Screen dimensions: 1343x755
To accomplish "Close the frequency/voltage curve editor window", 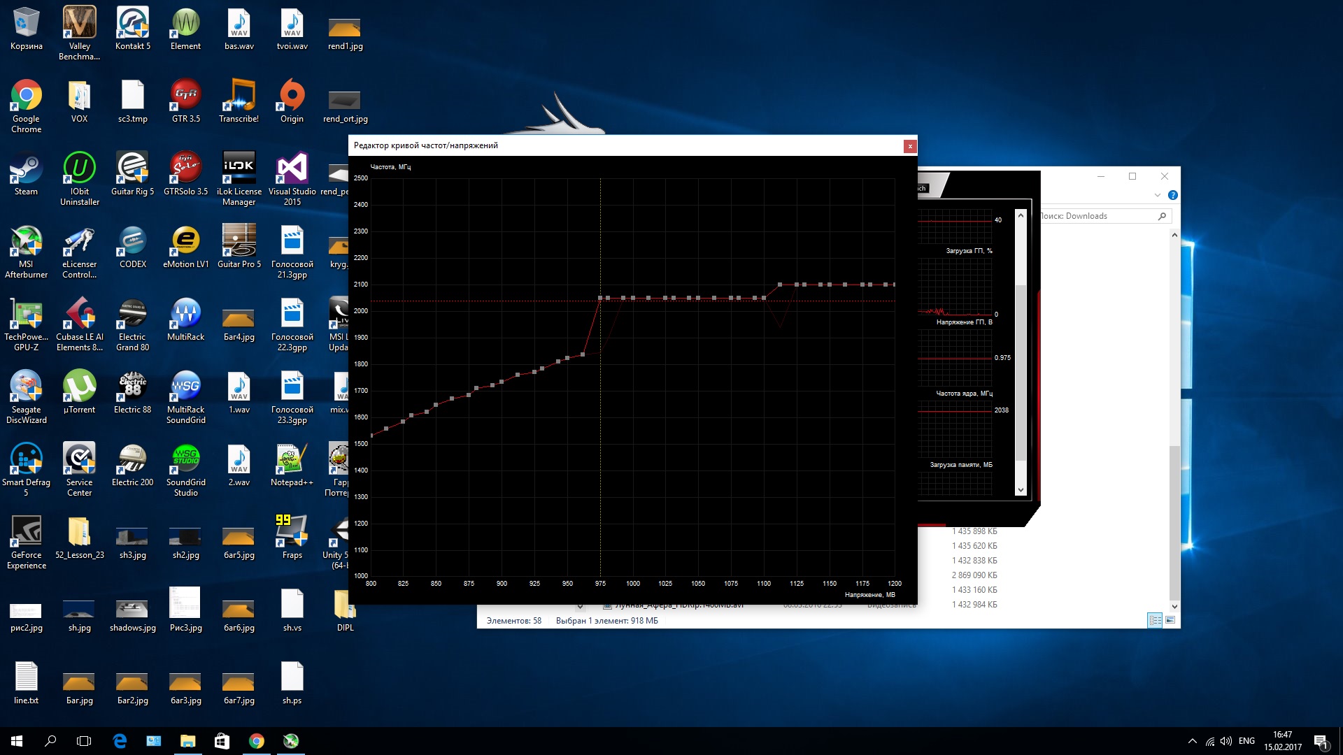I will coord(909,146).
